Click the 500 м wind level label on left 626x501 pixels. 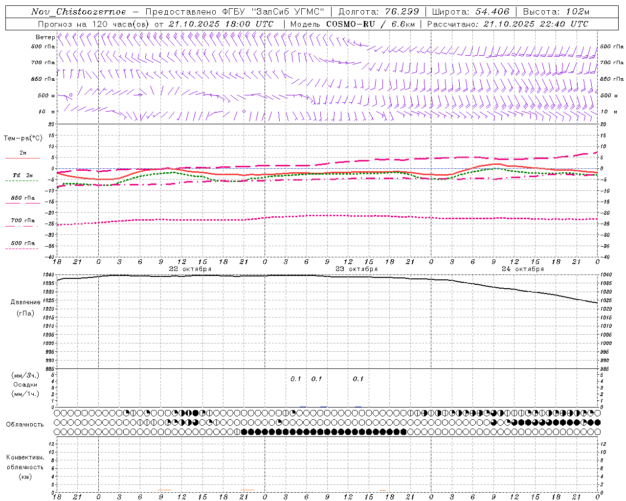(46, 95)
